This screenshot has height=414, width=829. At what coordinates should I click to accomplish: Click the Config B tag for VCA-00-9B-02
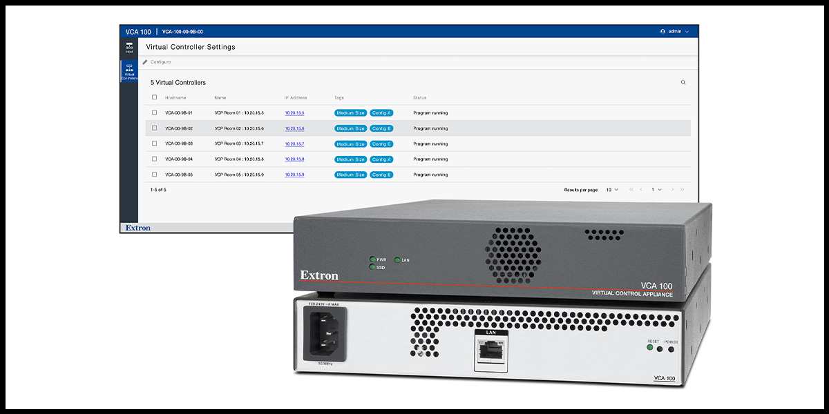381,128
